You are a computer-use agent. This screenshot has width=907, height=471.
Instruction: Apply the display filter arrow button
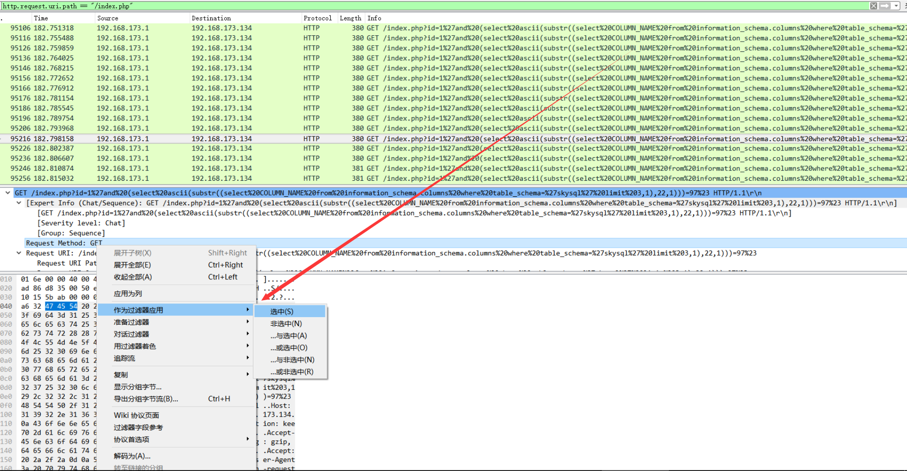(x=885, y=6)
